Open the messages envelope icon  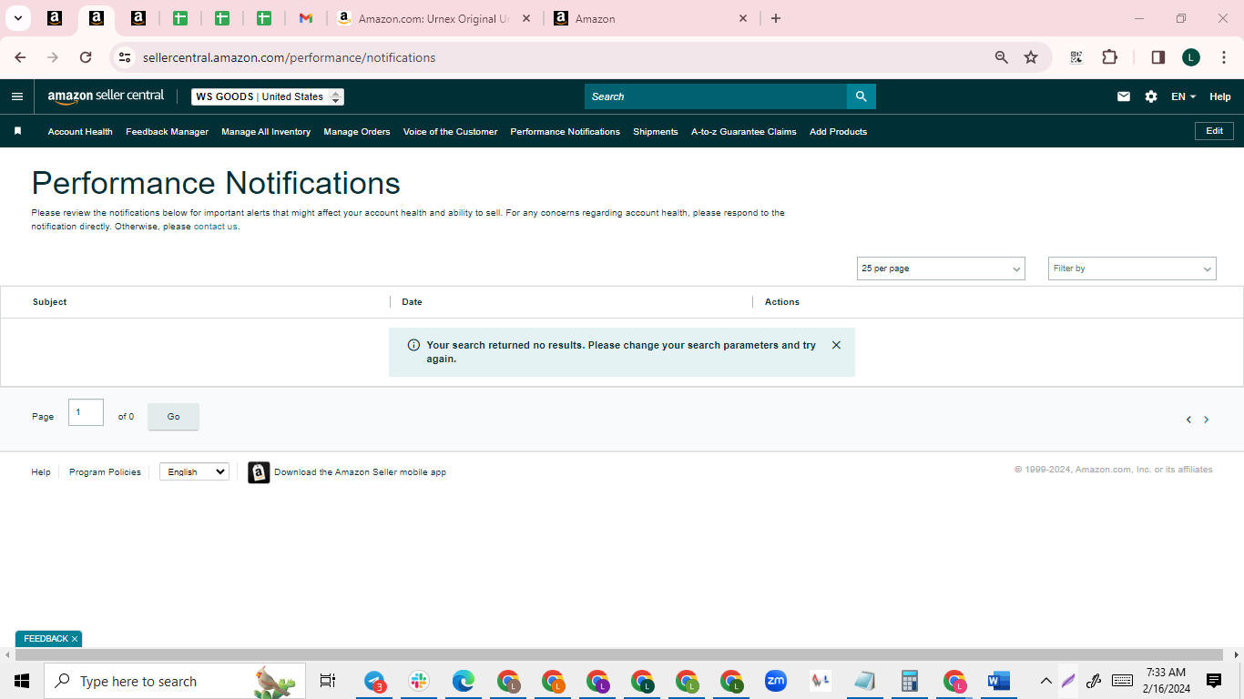pos(1124,96)
